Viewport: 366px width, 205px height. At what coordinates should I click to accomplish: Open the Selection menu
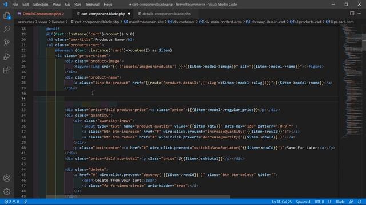(41, 5)
